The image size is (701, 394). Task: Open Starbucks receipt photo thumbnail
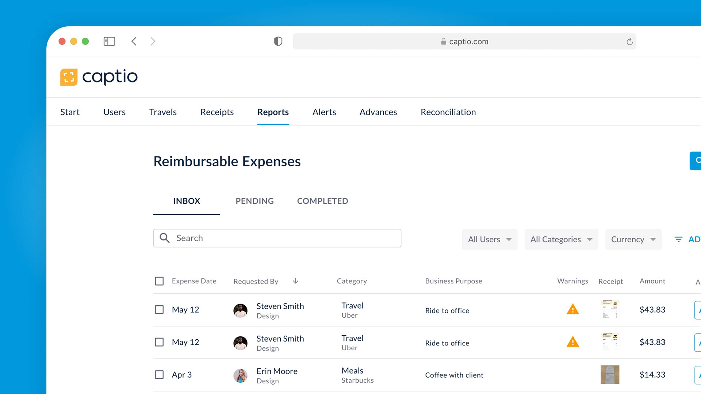tap(610, 374)
